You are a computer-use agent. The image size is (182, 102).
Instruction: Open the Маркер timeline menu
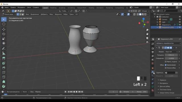pos(38,92)
